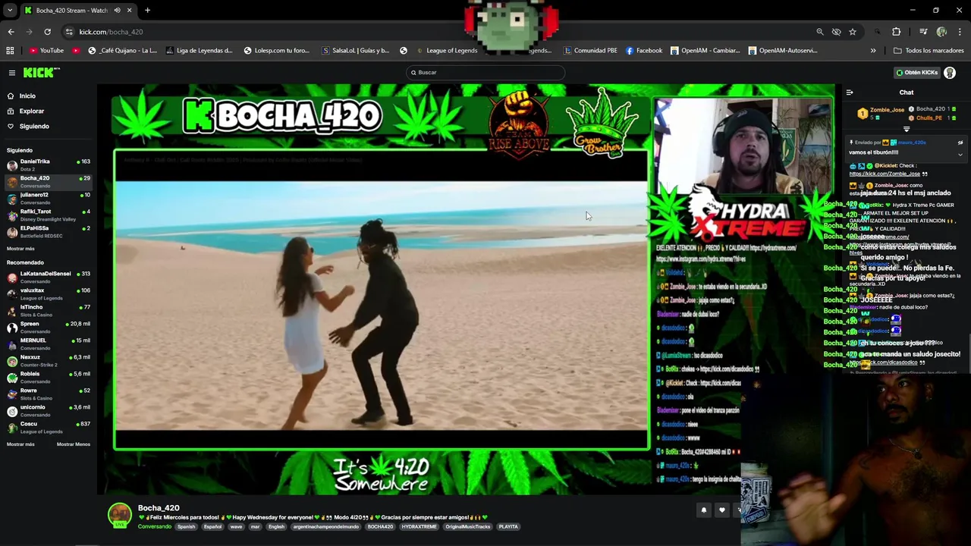Open the OpenIAM - Cambiar bookmark
The height and width of the screenshot is (546, 971).
705,51
